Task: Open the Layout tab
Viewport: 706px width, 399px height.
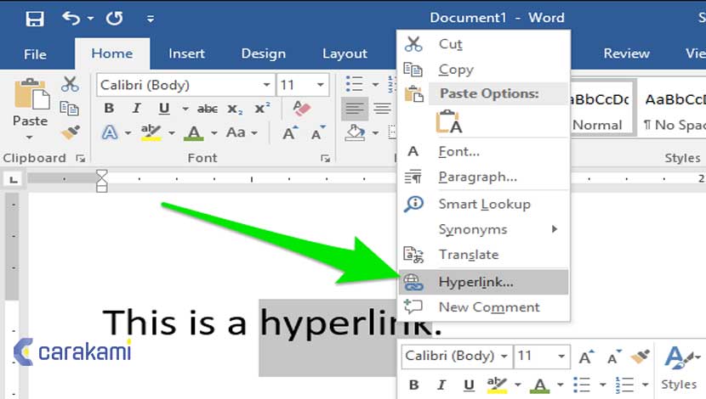Action: (344, 53)
